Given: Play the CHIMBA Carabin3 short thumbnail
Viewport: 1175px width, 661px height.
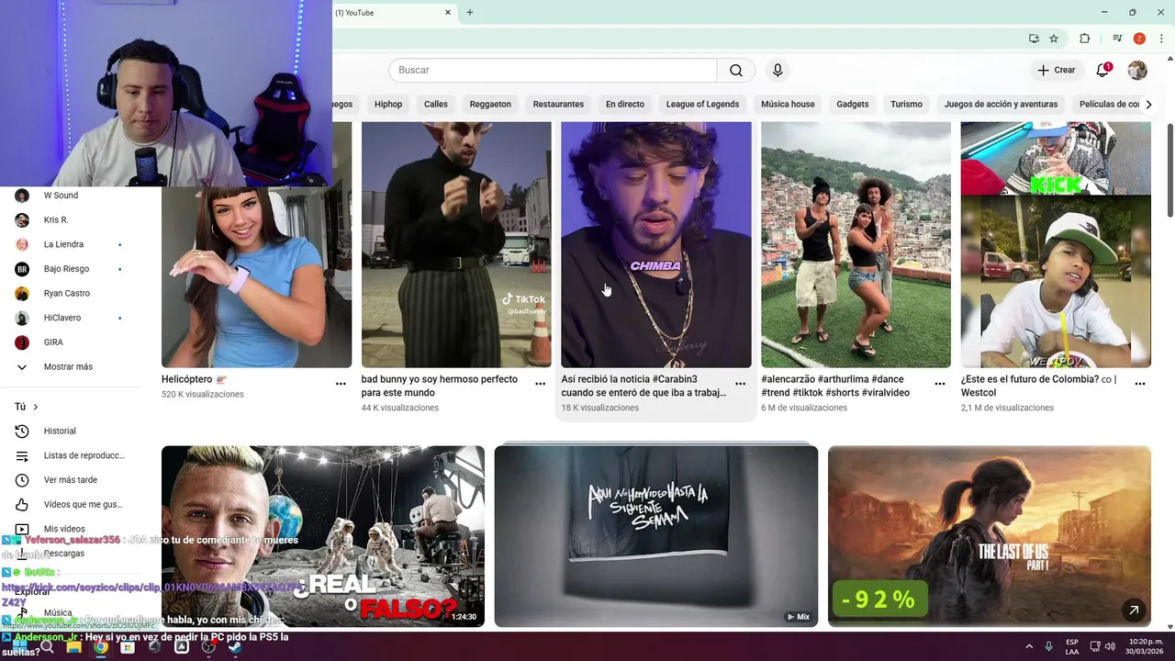Looking at the screenshot, I should 656,245.
